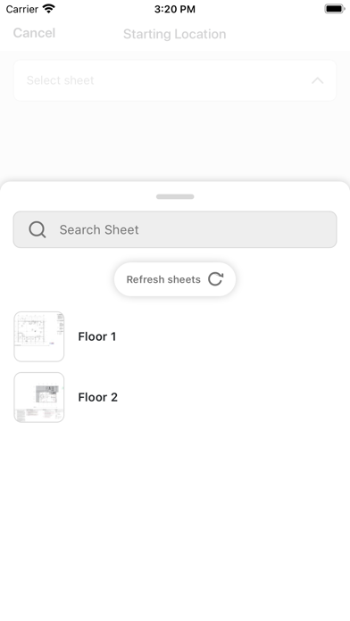
Task: Tap the Cancel button
Action: pyautogui.click(x=34, y=33)
